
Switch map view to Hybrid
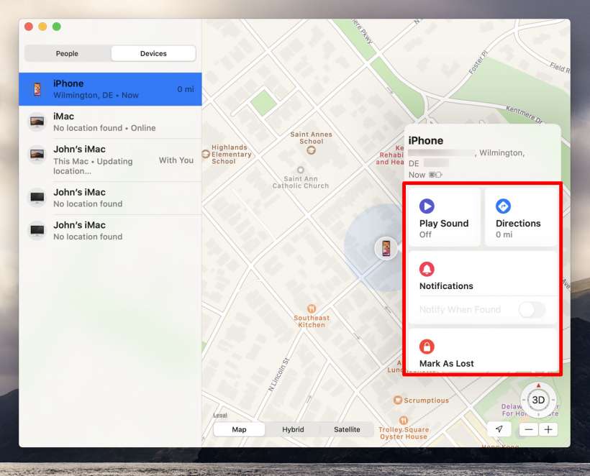coord(293,429)
